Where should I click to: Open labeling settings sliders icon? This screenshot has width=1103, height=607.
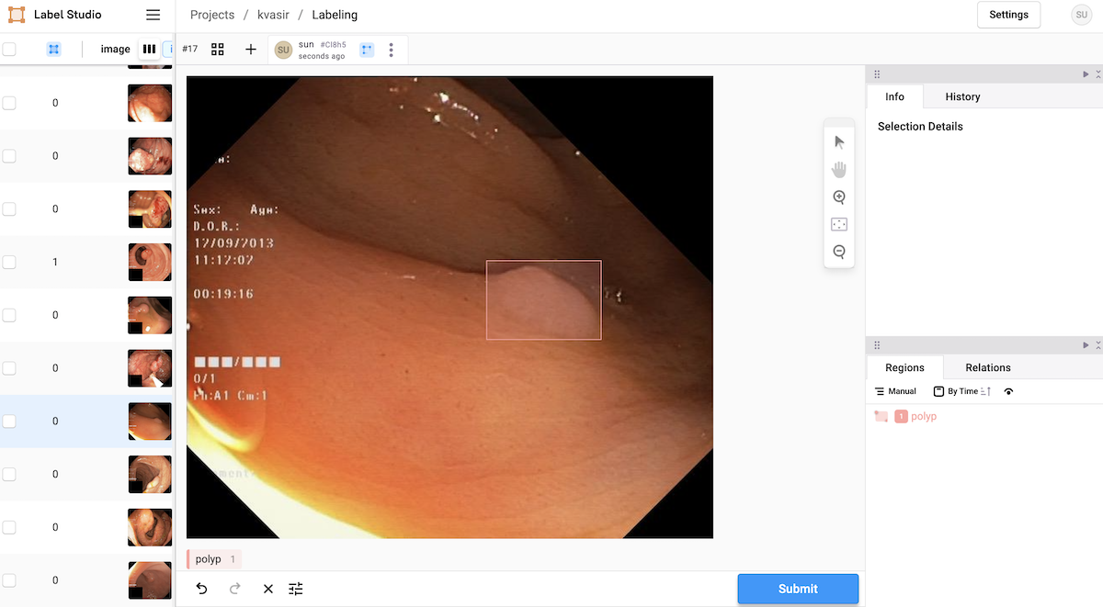(x=295, y=589)
